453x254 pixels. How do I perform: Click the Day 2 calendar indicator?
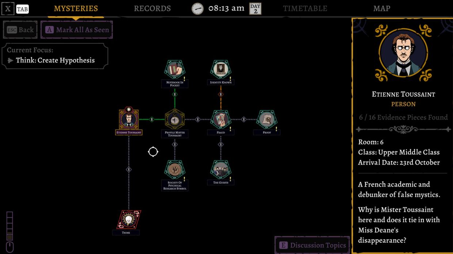click(x=255, y=8)
